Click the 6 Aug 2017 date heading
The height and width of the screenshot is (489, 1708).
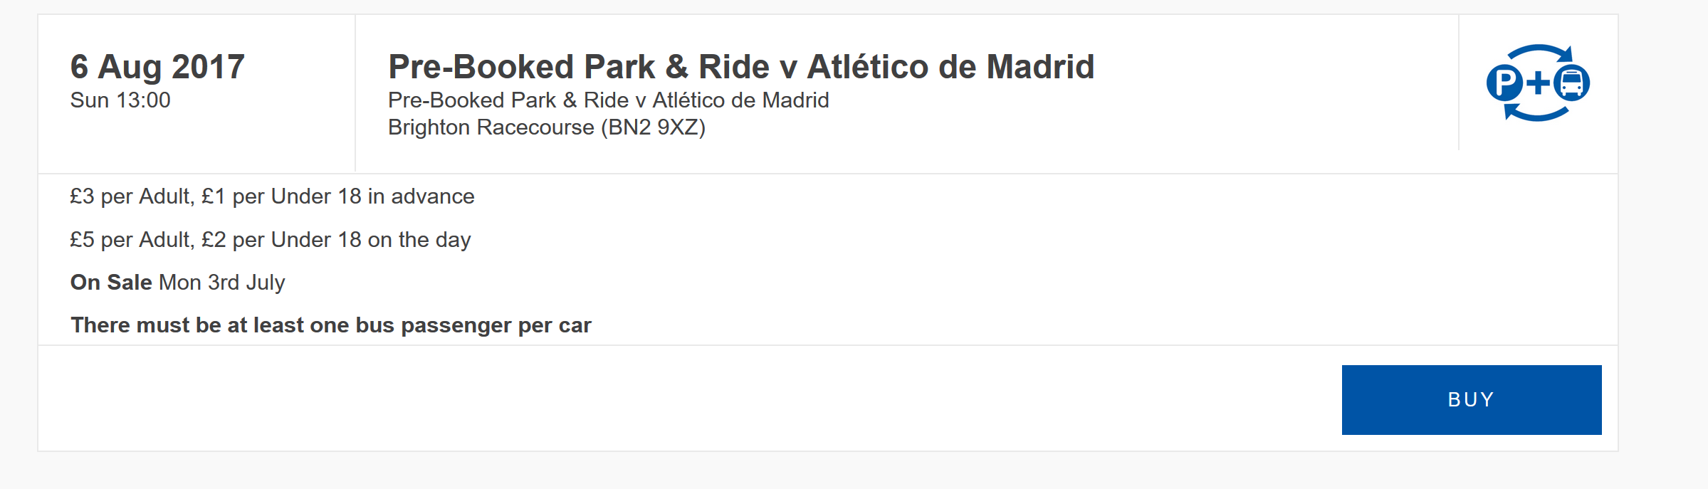click(157, 67)
